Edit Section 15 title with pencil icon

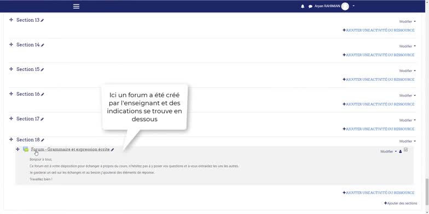43,70
